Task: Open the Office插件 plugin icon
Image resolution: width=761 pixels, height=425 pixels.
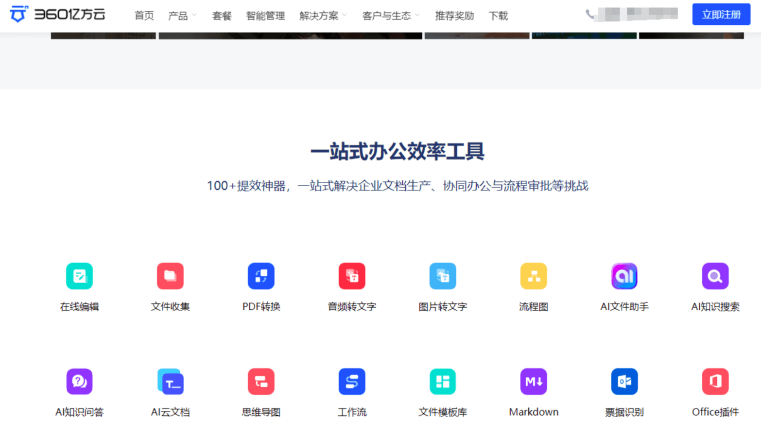Action: (715, 382)
